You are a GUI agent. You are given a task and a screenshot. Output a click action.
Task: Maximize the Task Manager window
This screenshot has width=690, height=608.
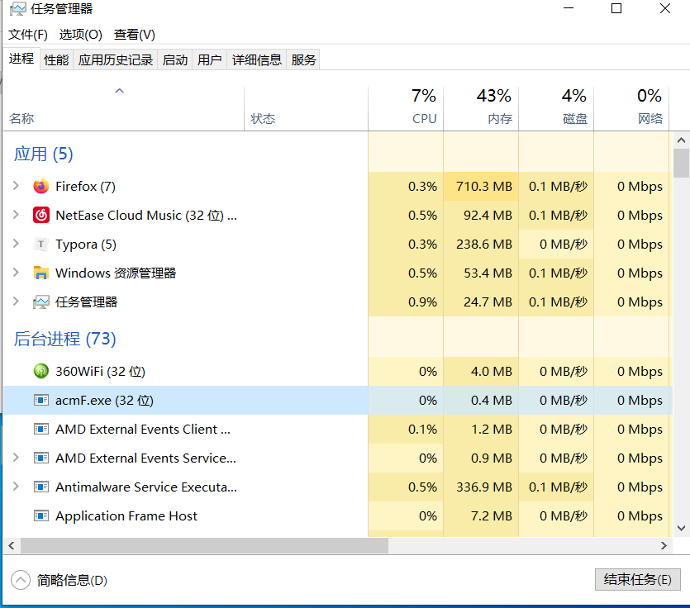coord(616,8)
